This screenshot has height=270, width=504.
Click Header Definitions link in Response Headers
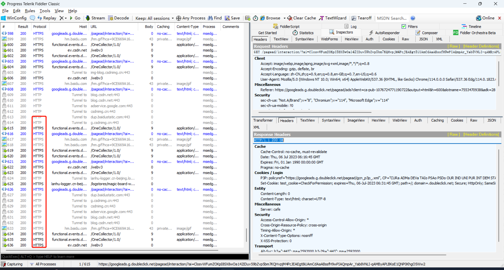481,134
